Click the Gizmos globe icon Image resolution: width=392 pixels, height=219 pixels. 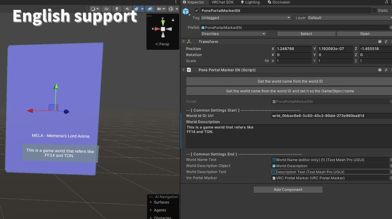(x=171, y=9)
